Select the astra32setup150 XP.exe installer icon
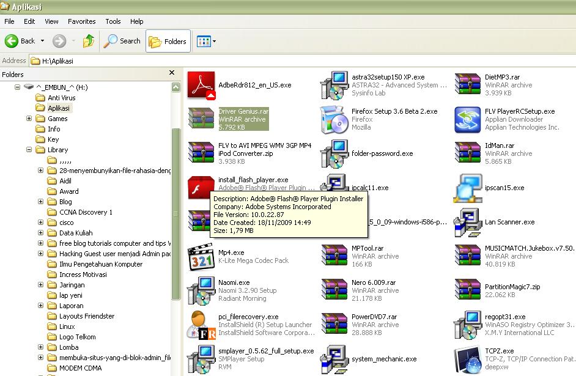576x376 pixels. [334, 85]
